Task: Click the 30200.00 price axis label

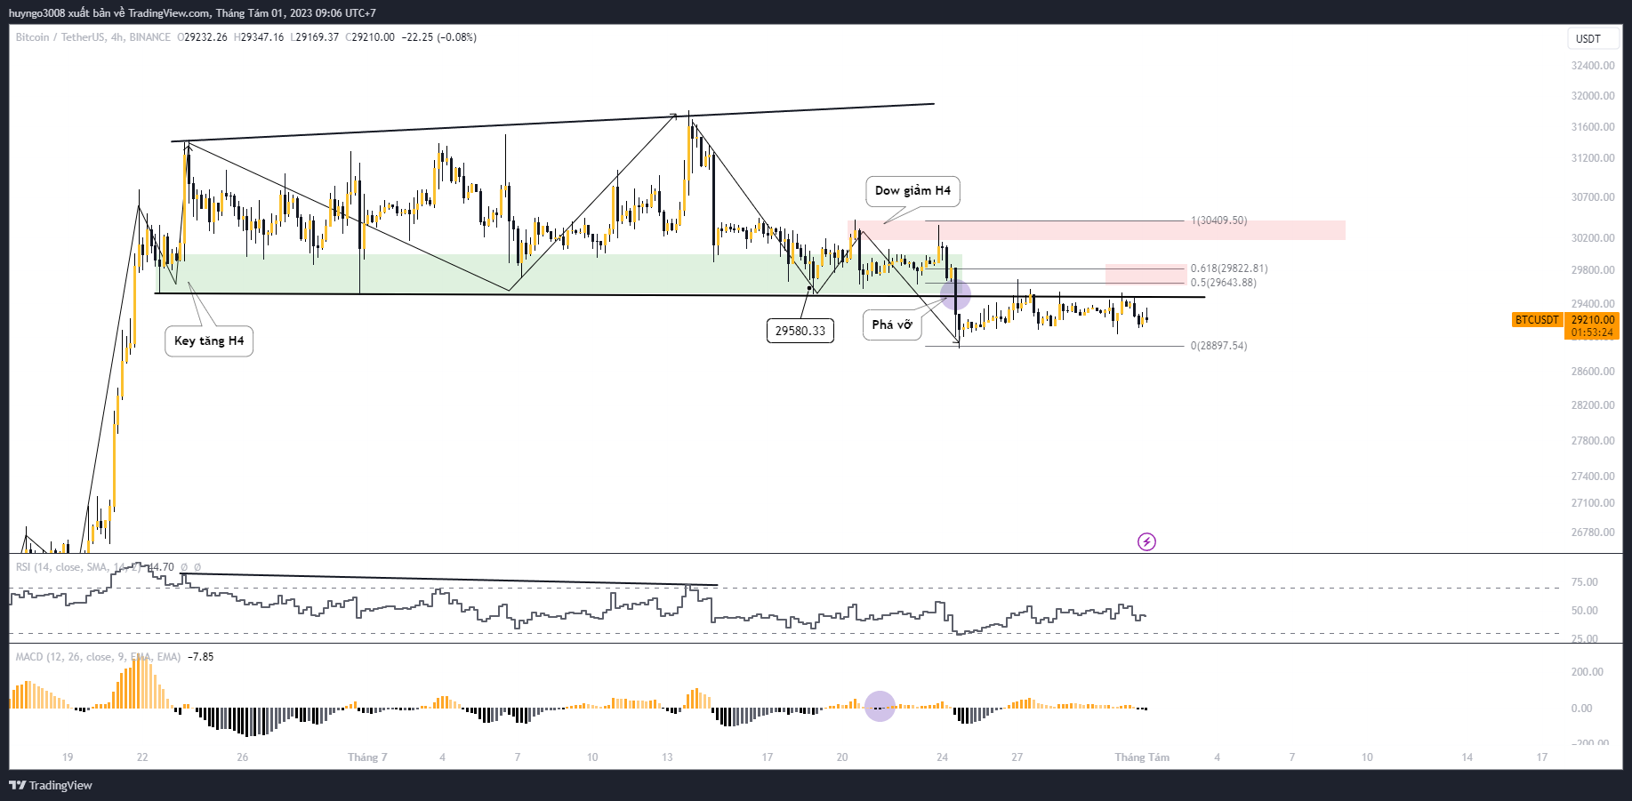Action: (1593, 238)
